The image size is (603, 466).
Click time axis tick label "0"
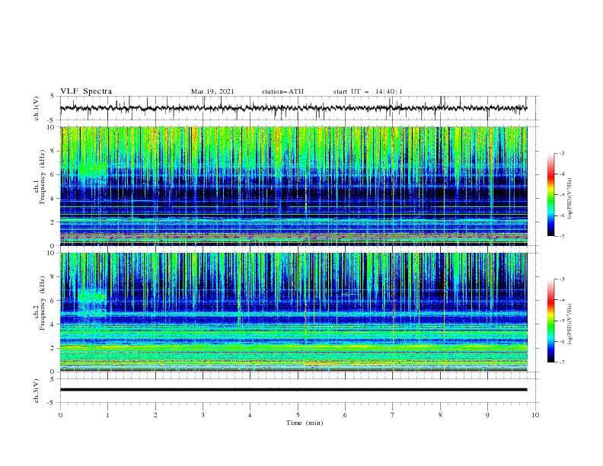[x=60, y=415]
